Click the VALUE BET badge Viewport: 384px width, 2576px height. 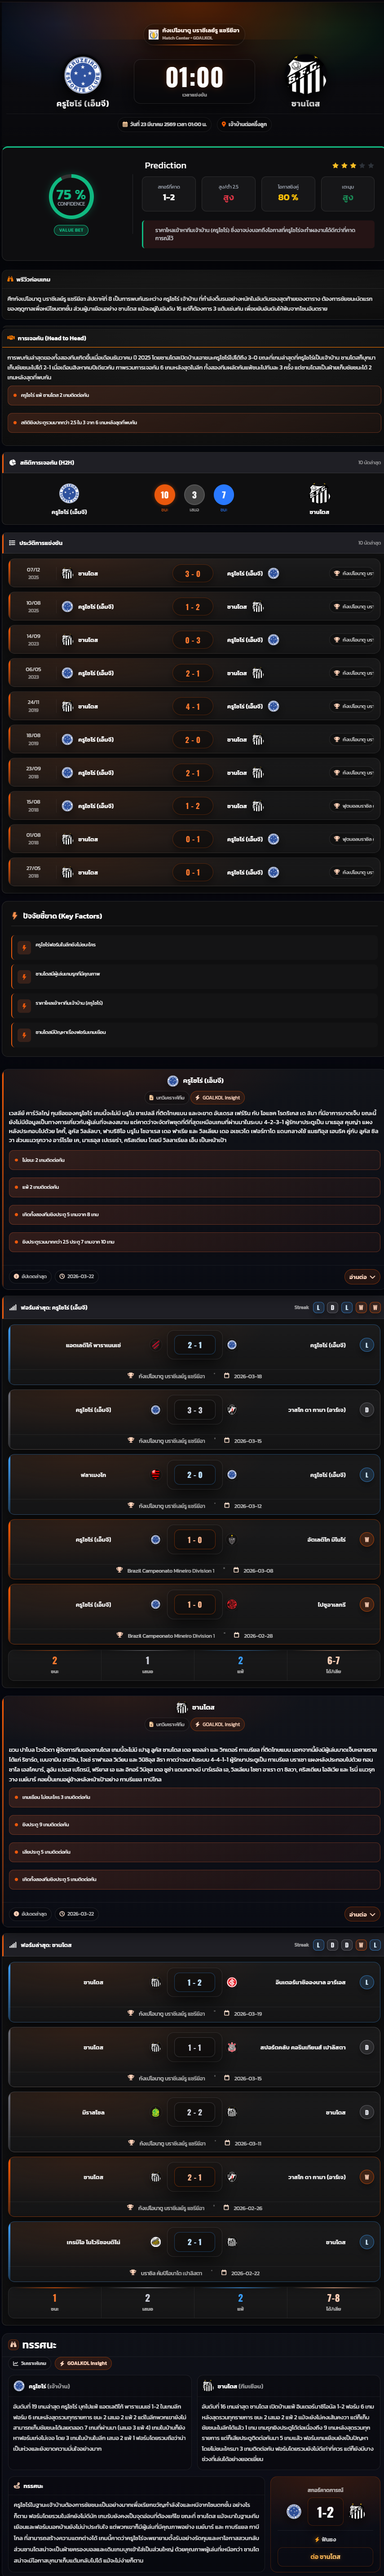[x=71, y=230]
